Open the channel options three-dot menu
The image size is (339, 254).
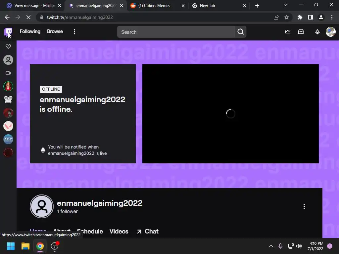[304, 206]
